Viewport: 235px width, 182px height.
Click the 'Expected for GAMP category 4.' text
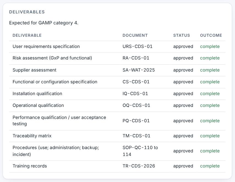44,23
